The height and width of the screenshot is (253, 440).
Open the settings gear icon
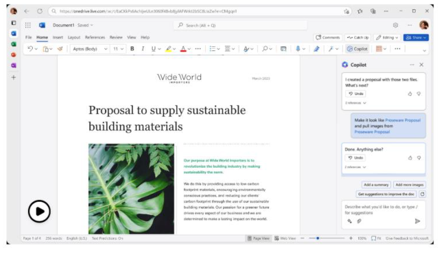395,25
